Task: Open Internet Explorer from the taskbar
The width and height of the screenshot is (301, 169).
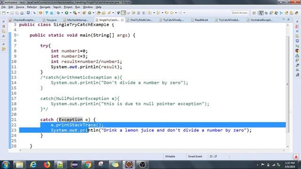Action: tap(33, 165)
